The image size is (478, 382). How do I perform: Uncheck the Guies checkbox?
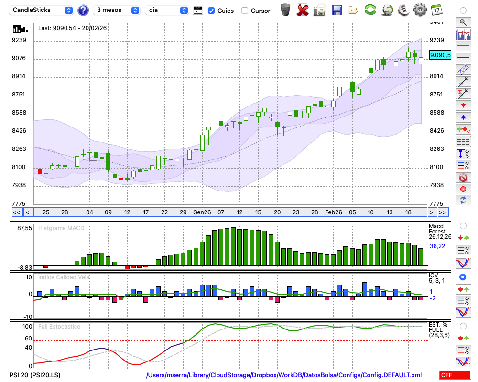pos(211,11)
